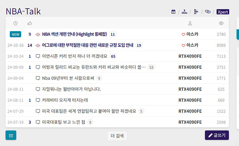
Task: Open the calendar icon beside Xpert
Action: pyautogui.click(x=173, y=12)
